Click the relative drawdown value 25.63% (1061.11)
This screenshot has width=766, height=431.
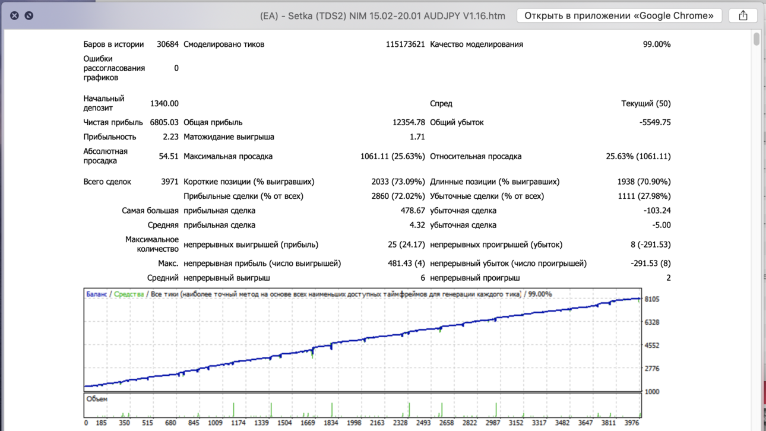pos(638,156)
